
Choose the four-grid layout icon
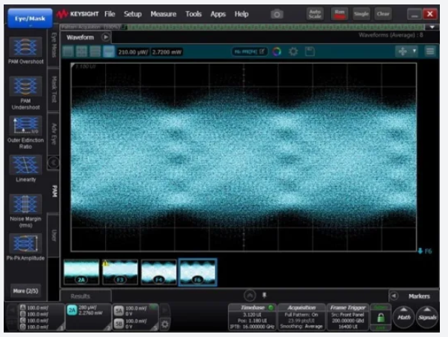[81, 52]
